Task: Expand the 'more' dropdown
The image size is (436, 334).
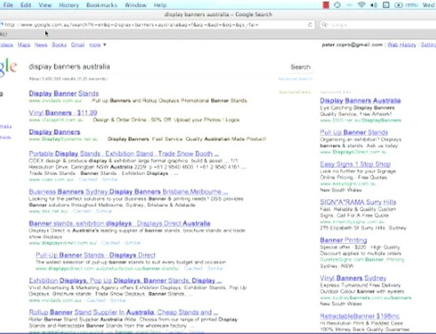Action: [x=98, y=45]
